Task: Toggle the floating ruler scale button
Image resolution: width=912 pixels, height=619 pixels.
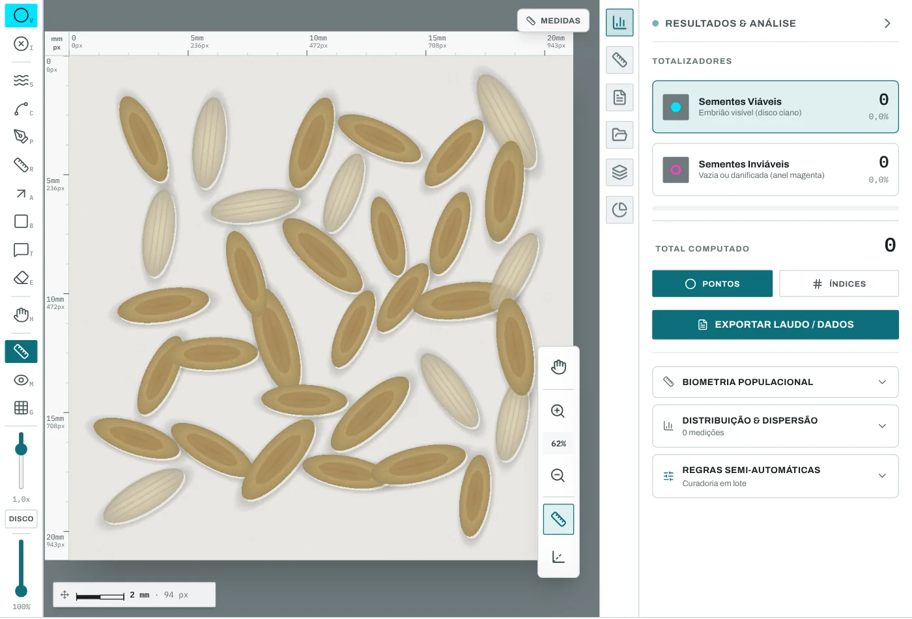Action: (x=558, y=519)
